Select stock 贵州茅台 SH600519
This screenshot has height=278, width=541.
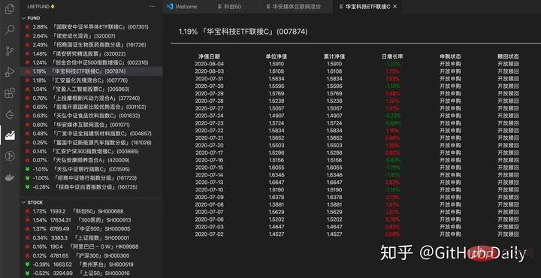coord(92,265)
